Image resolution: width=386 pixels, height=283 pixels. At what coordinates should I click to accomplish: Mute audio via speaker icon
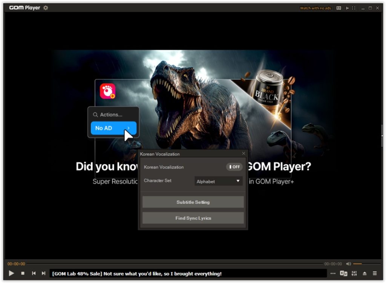(x=348, y=264)
